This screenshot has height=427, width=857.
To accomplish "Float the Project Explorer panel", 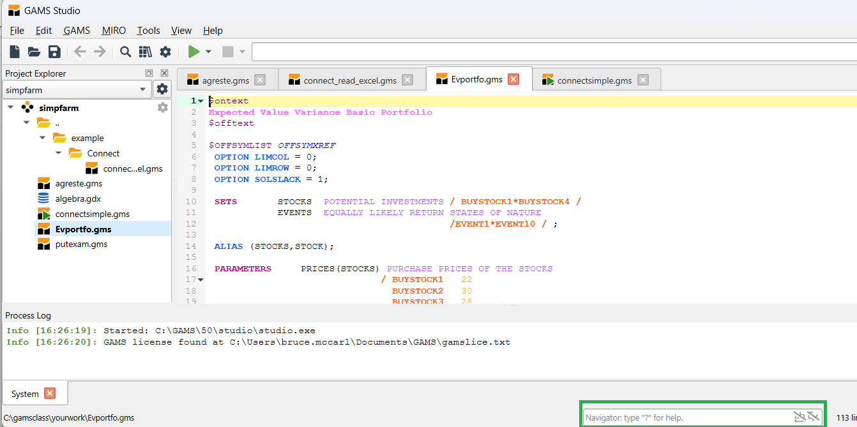I will click(x=149, y=73).
